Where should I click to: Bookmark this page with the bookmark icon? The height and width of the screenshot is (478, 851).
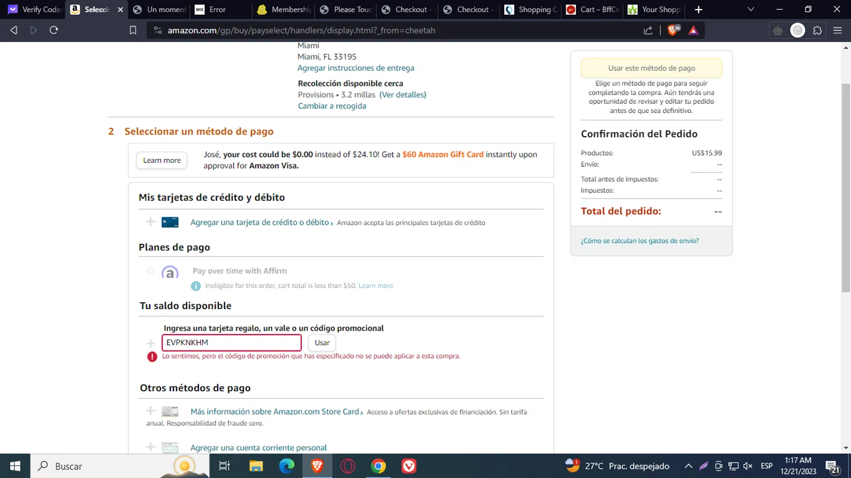click(x=133, y=30)
